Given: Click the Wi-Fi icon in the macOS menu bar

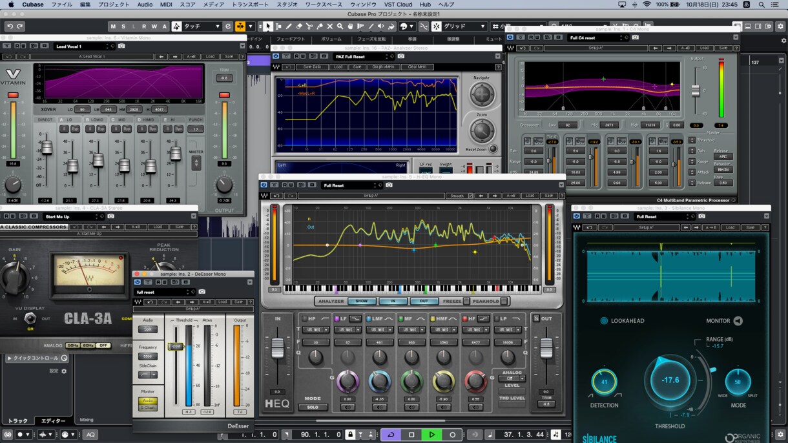Looking at the screenshot, I should point(647,5).
